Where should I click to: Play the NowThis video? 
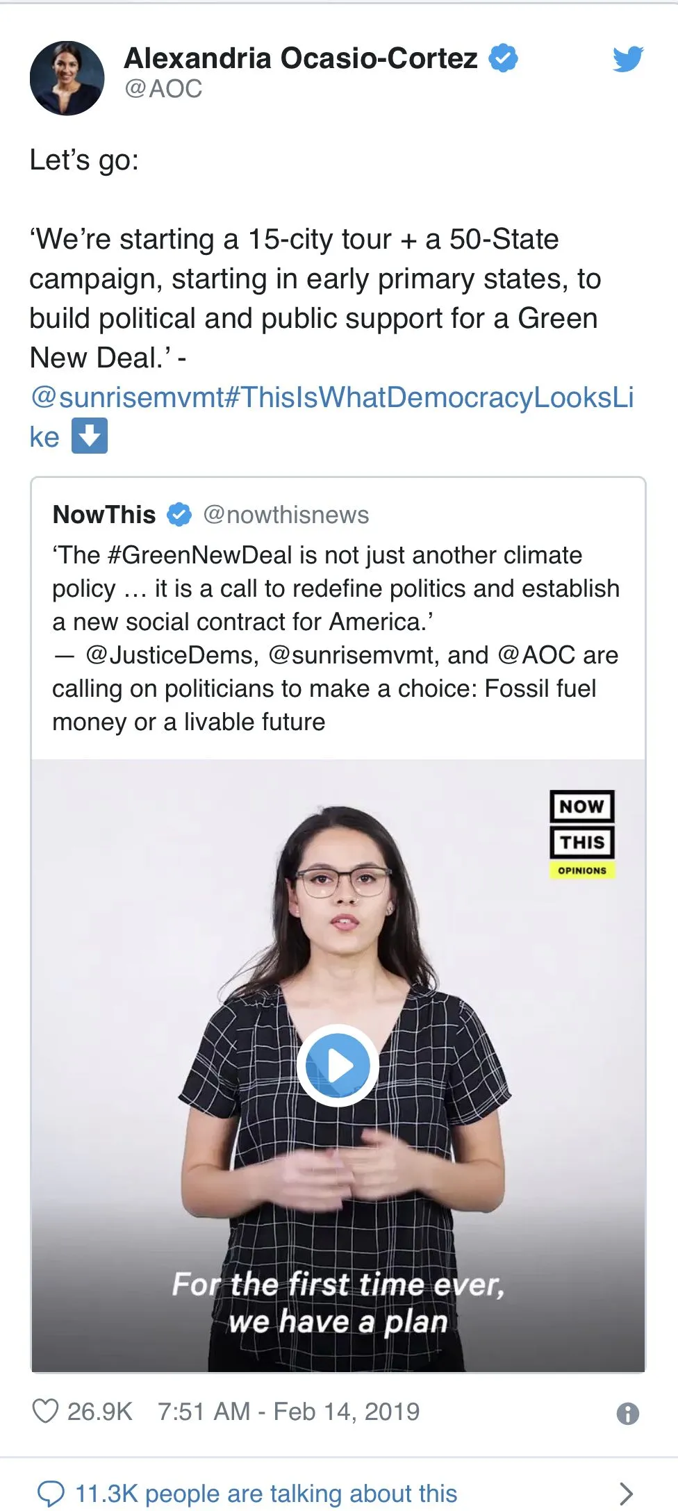(x=338, y=1065)
